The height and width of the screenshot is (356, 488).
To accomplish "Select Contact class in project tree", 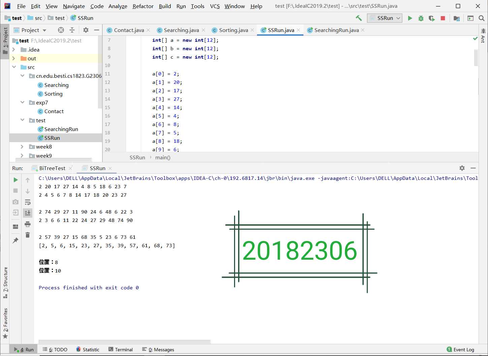I will tap(54, 111).
